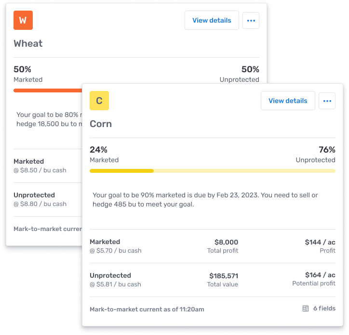Select the Wheat card title
Screen dimensions: 349x335
[28, 43]
